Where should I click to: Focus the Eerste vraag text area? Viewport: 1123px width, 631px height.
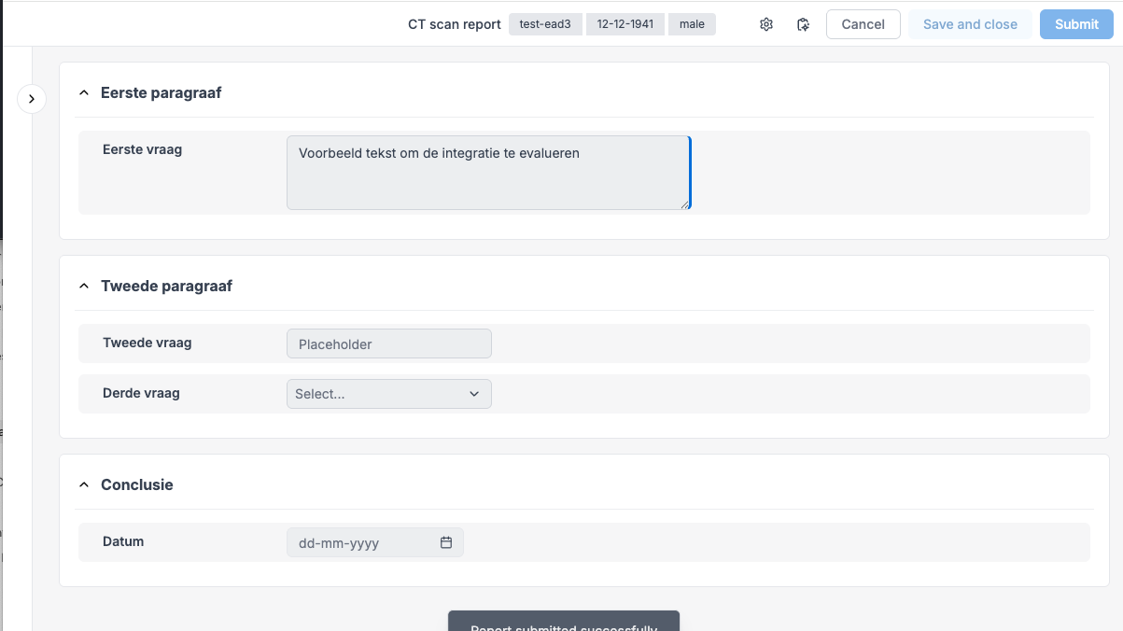coord(487,173)
